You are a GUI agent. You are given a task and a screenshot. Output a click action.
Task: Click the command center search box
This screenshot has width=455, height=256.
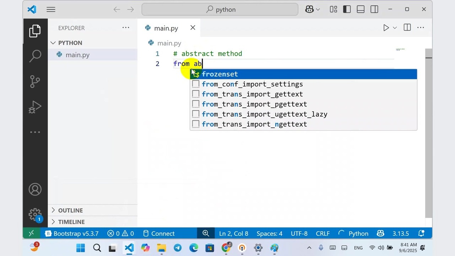point(220,10)
